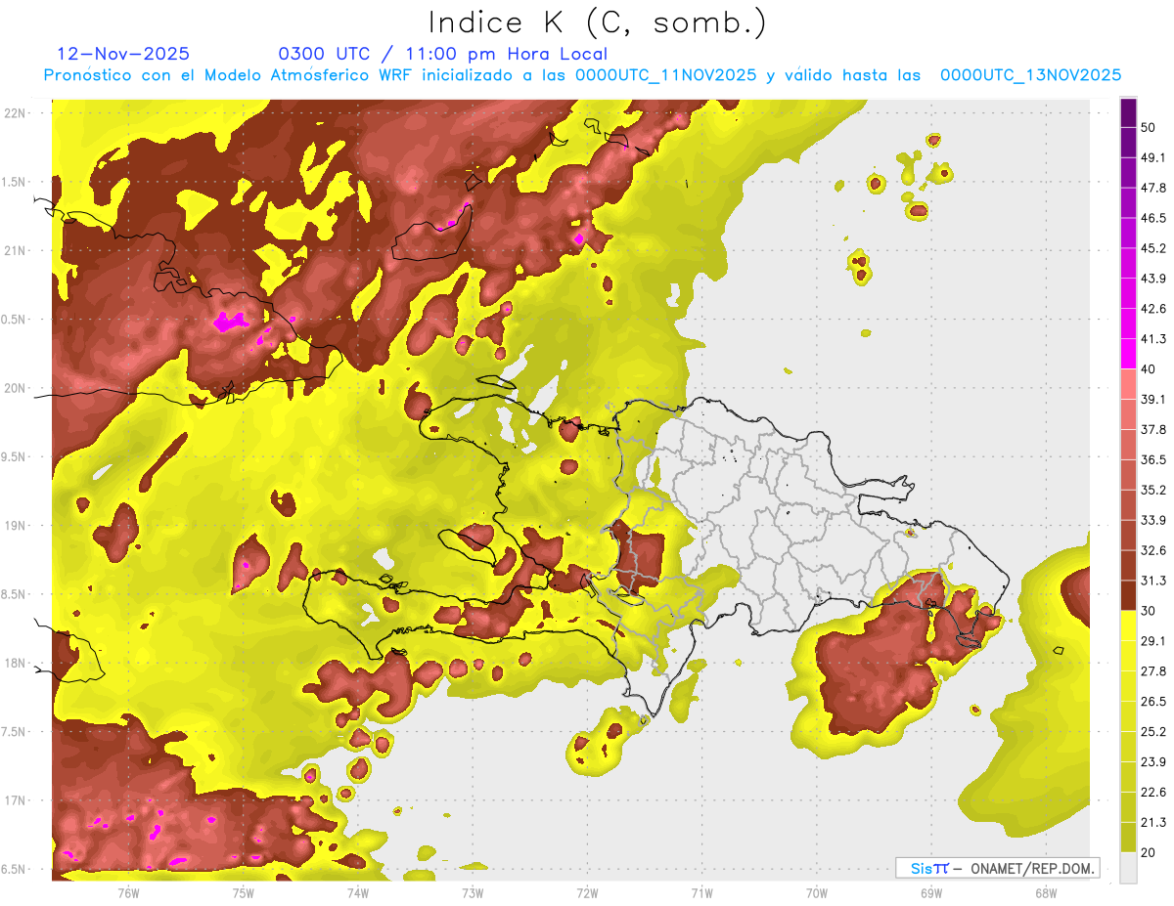Image resolution: width=1174 pixels, height=906 pixels.
Task: Click the '76W' longitude axis label
Action: [x=128, y=892]
